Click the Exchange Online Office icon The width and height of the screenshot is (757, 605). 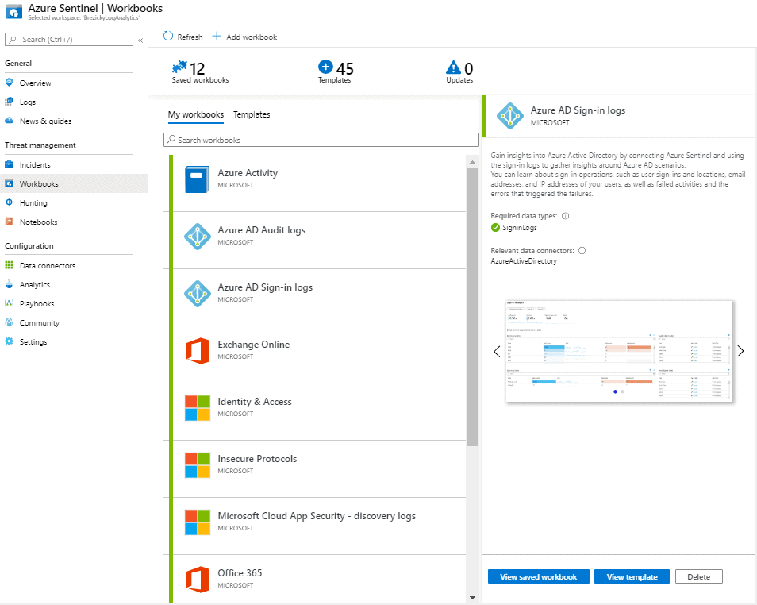pyautogui.click(x=198, y=350)
